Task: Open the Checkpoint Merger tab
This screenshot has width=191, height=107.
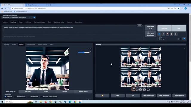Action: pyautogui.click(x=39, y=22)
